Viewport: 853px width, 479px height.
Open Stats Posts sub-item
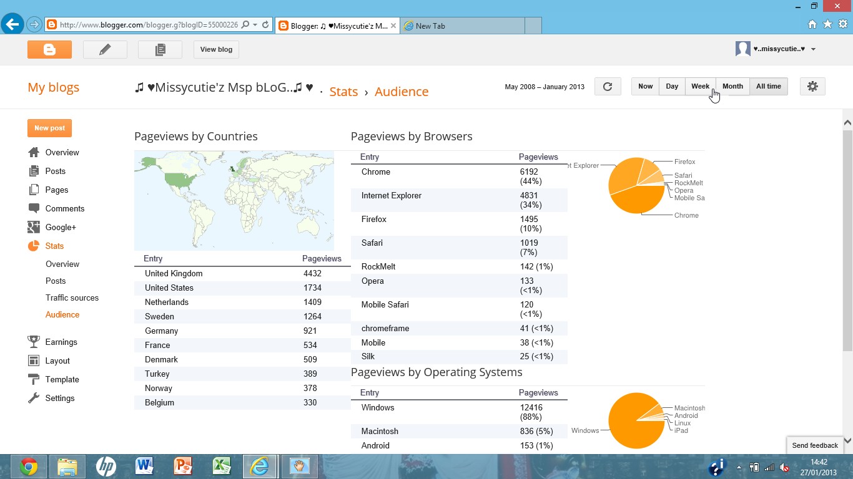[x=56, y=281]
